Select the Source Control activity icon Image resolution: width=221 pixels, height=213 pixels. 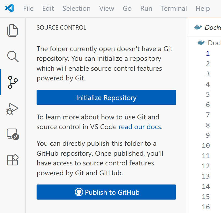coord(12,82)
